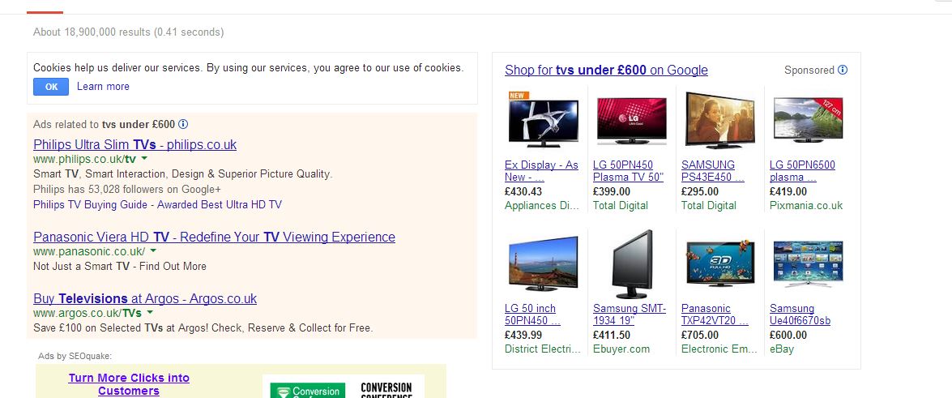Screen dimensions: 952x398
Task: Click Pixmania.co.uk seller name
Action: point(806,205)
